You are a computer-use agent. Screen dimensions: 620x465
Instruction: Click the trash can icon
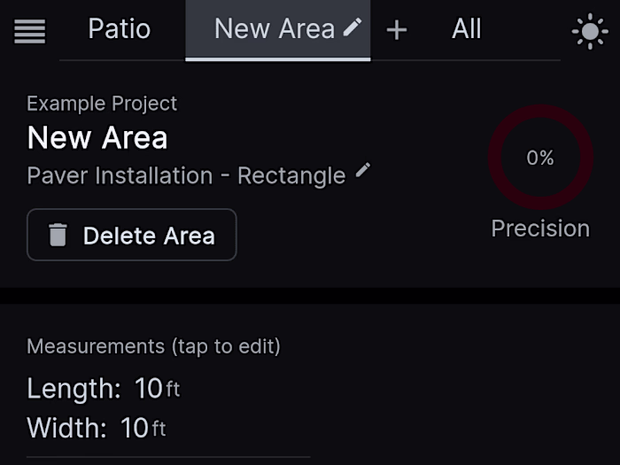58,236
